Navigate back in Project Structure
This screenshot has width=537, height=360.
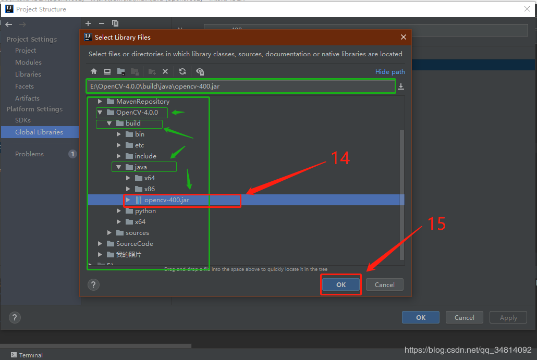[9, 24]
